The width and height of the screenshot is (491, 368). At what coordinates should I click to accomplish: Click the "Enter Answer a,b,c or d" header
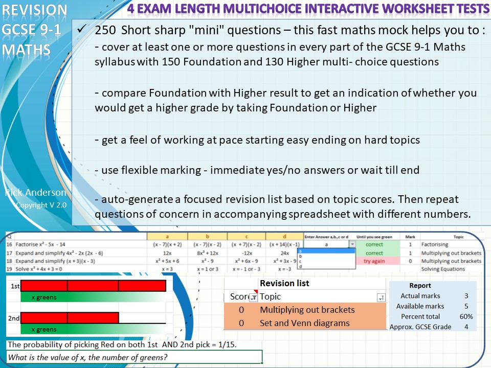click(326, 237)
